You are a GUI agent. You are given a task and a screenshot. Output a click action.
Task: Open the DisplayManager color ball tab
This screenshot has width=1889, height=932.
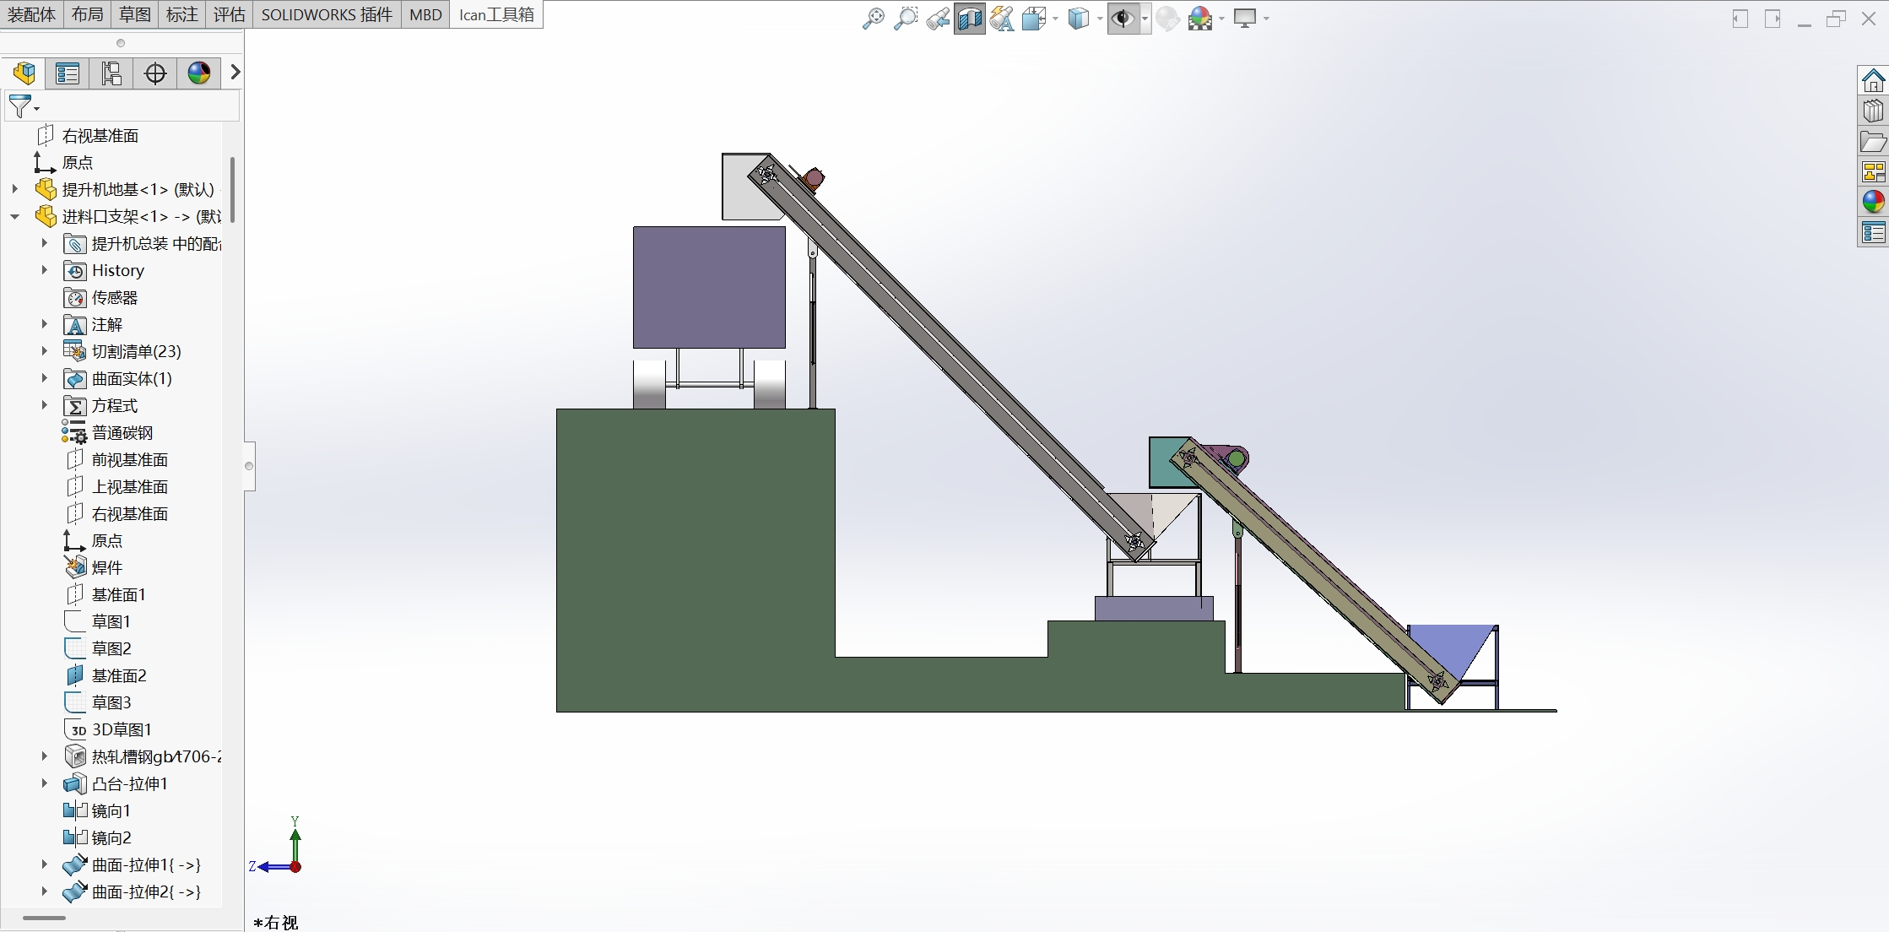click(x=199, y=73)
